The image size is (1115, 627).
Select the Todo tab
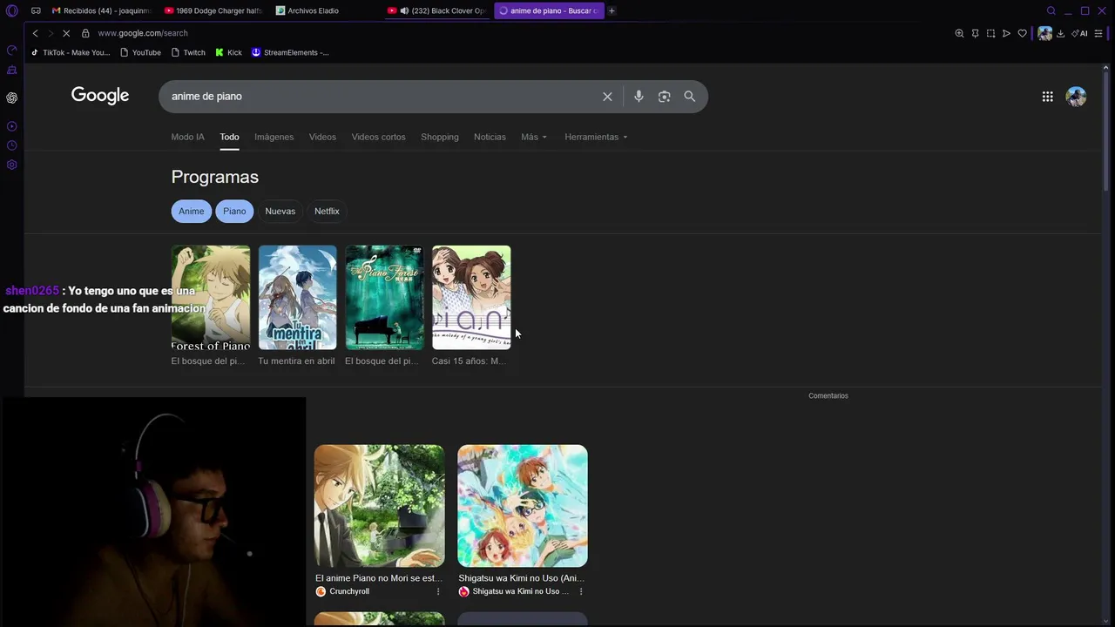click(x=229, y=137)
